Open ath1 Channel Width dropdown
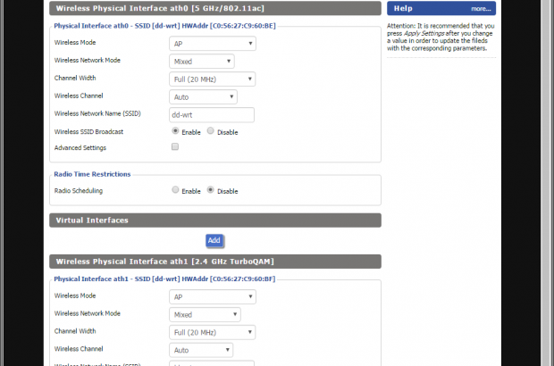The height and width of the screenshot is (366, 554). coord(213,332)
